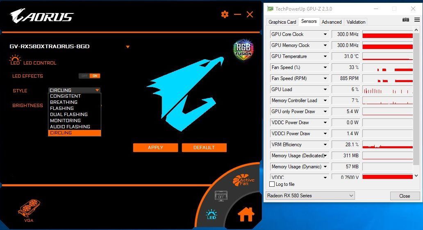Click the GPU-Z scrollbar down arrow
This screenshot has width=423, height=230.
point(416,176)
